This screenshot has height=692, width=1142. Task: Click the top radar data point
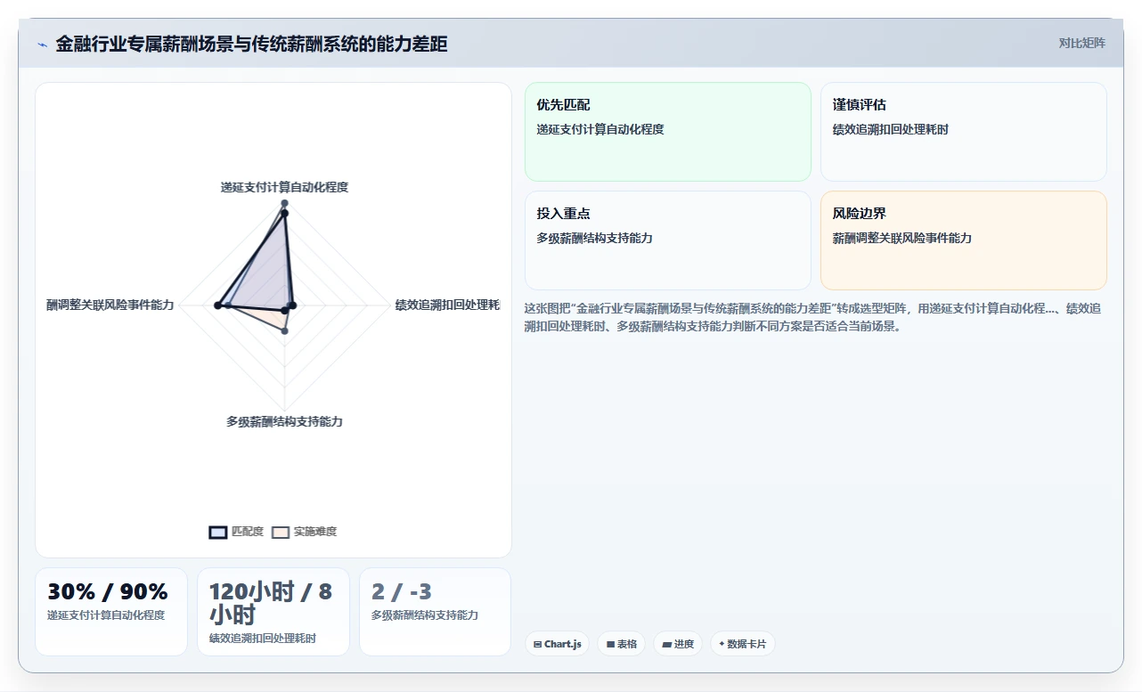(x=284, y=204)
